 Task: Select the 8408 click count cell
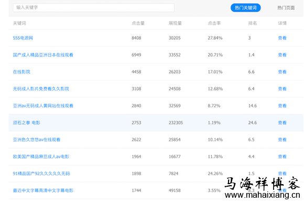pos(136,38)
